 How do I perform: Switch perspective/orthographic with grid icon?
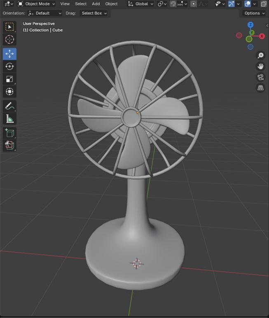(260, 88)
